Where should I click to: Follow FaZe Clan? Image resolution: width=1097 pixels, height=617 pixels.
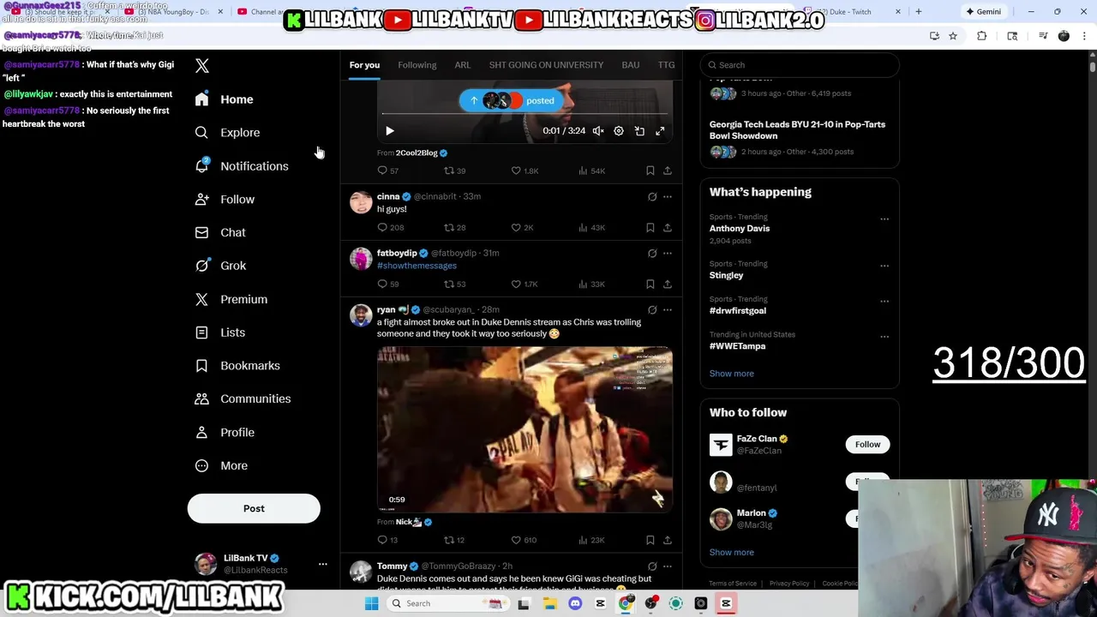pyautogui.click(x=867, y=445)
